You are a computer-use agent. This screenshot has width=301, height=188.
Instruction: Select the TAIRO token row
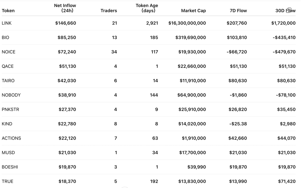pos(8,81)
